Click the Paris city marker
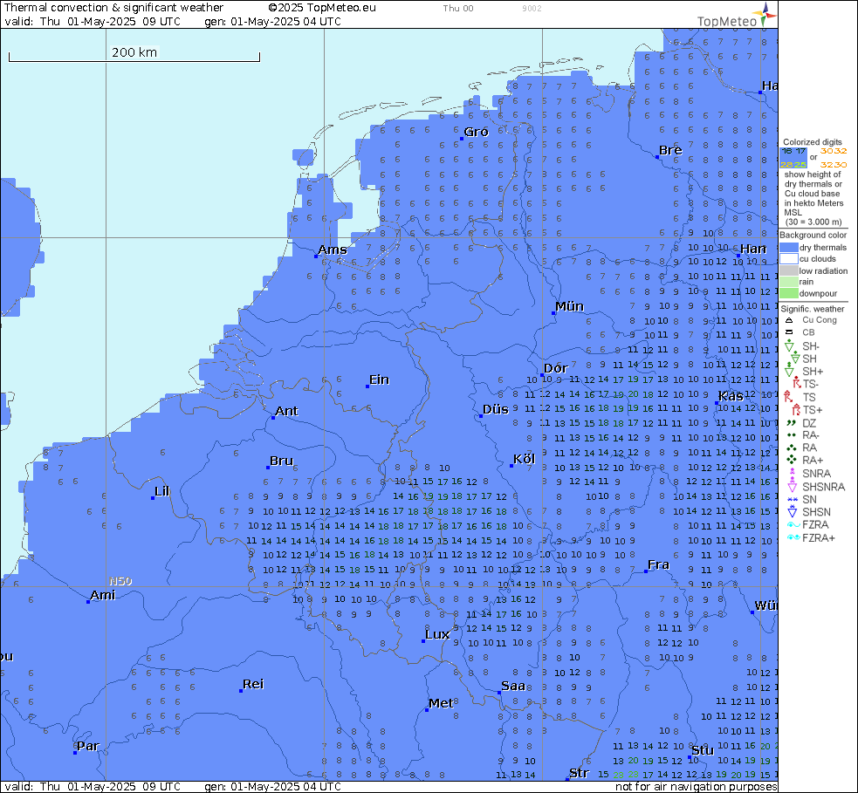 click(x=75, y=753)
